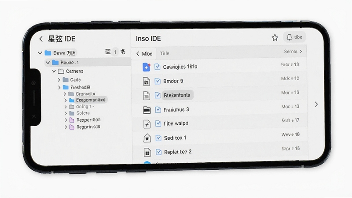Screen dimensions: 352x198
Task: Open the Cawipjies 161o item
Action: tap(180, 67)
